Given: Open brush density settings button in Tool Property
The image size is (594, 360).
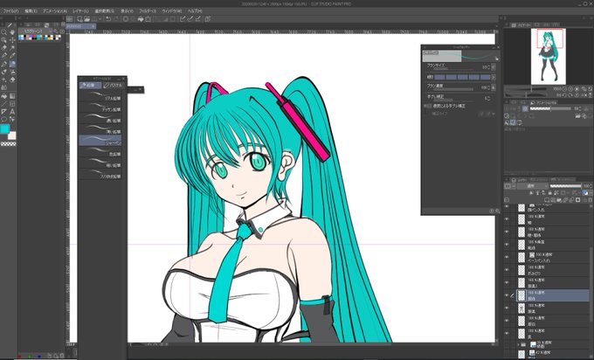Looking at the screenshot, I should (494, 87).
